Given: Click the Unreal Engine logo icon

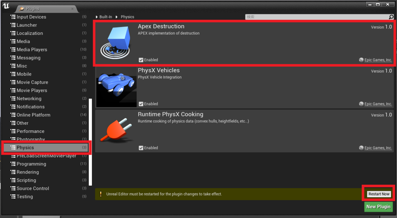Looking at the screenshot, I should pyautogui.click(x=6, y=5).
